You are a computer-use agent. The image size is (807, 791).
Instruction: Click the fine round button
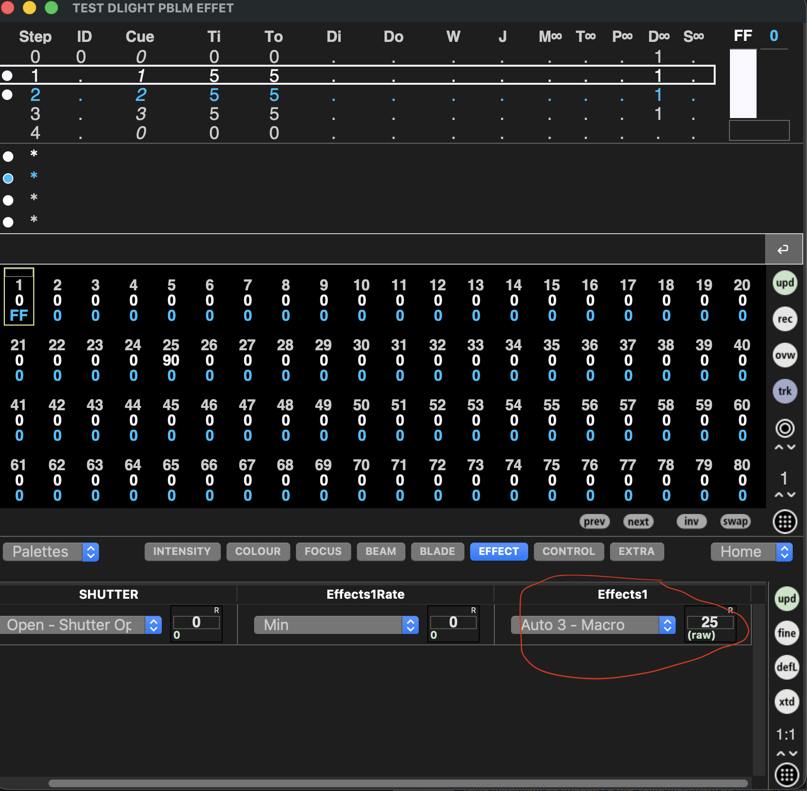[787, 633]
